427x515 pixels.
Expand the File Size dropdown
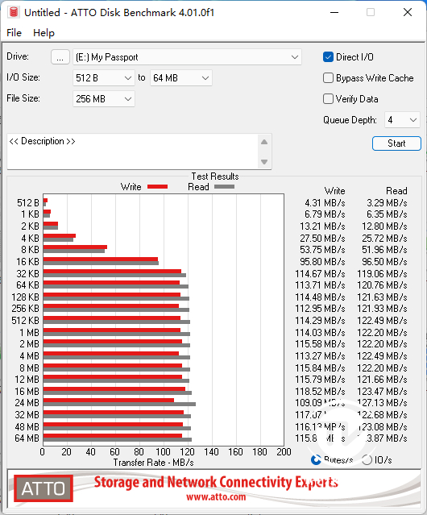(104, 99)
